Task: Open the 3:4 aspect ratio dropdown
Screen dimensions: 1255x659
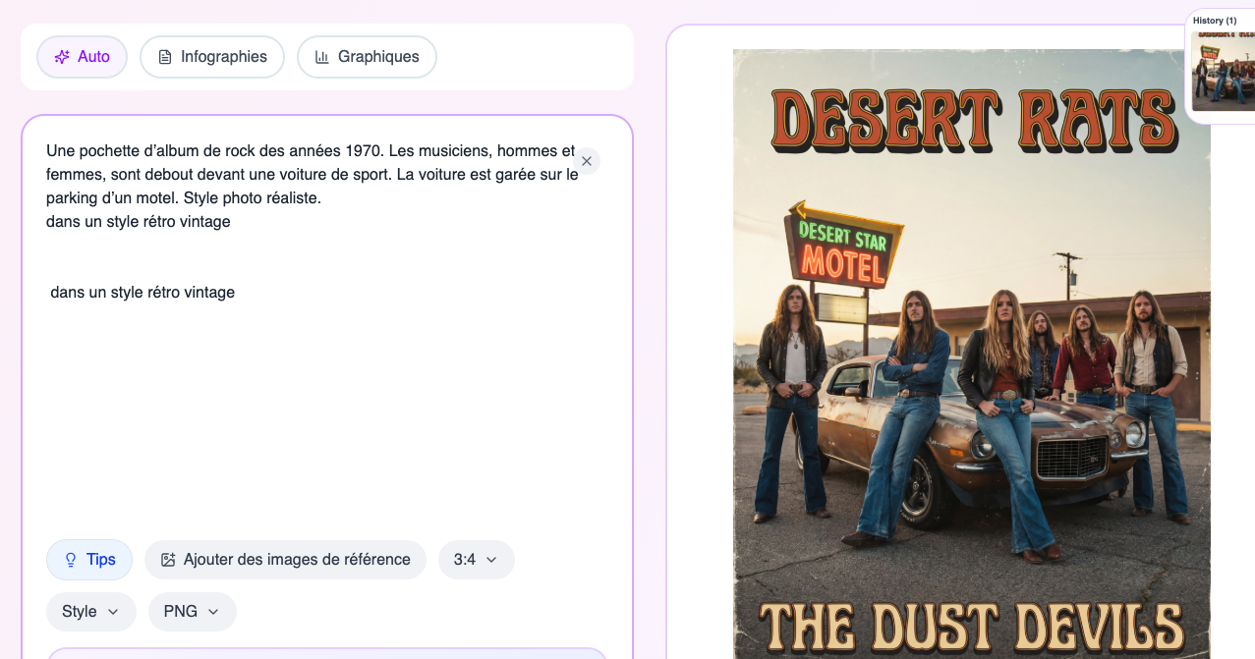Action: click(476, 560)
